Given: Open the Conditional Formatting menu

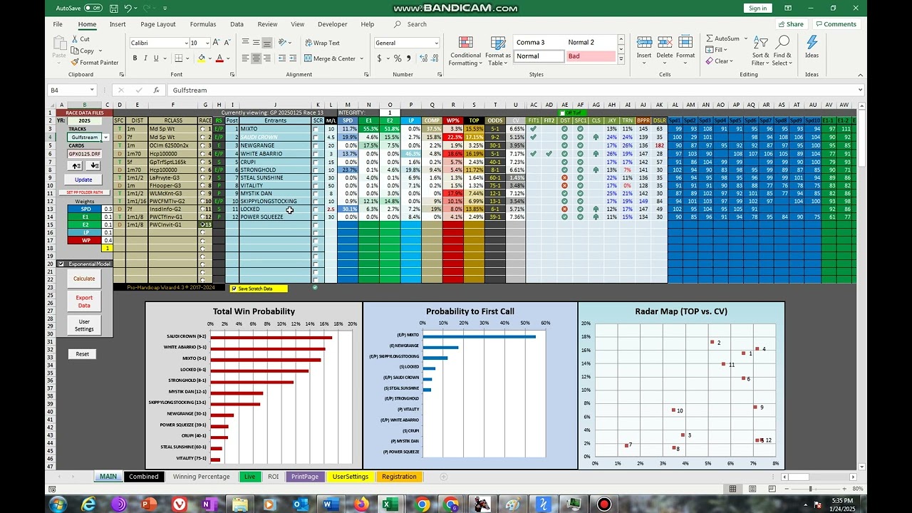Looking at the screenshot, I should click(x=465, y=51).
